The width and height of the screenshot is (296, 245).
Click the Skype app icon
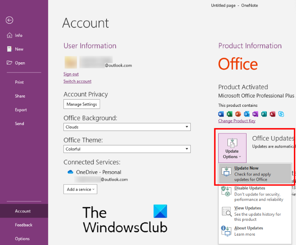click(x=281, y=114)
